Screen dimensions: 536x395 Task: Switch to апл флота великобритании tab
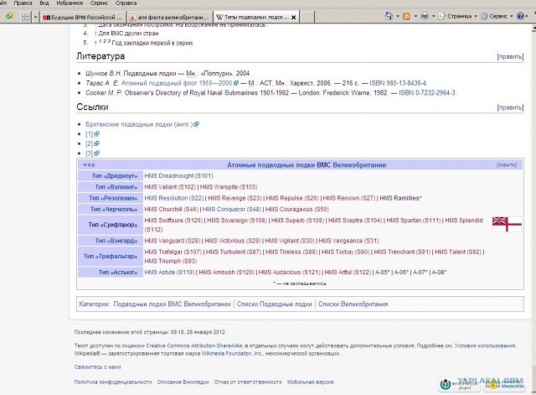tap(169, 17)
